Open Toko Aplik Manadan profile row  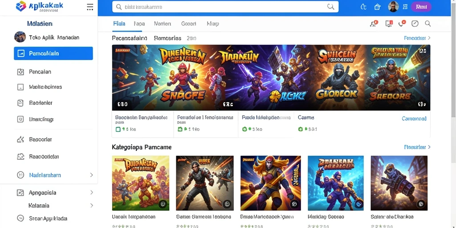(x=47, y=37)
